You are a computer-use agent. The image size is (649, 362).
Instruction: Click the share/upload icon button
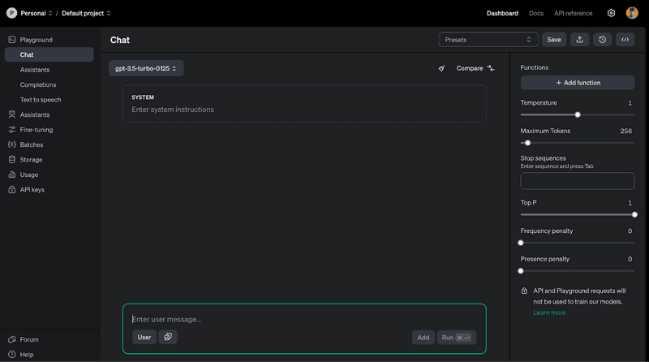[579, 39]
